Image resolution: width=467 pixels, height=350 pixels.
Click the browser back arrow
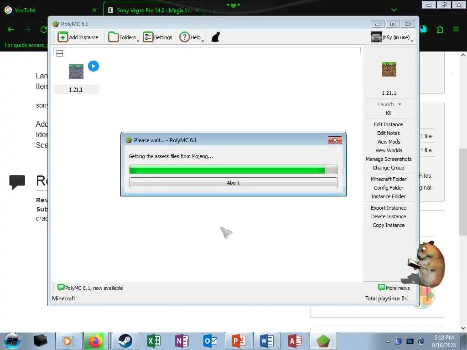pyautogui.click(x=11, y=30)
